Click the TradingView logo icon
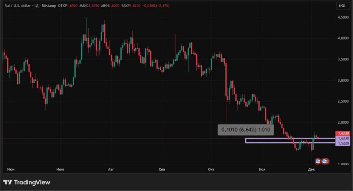This screenshot has width=353, height=191. (x=7, y=182)
